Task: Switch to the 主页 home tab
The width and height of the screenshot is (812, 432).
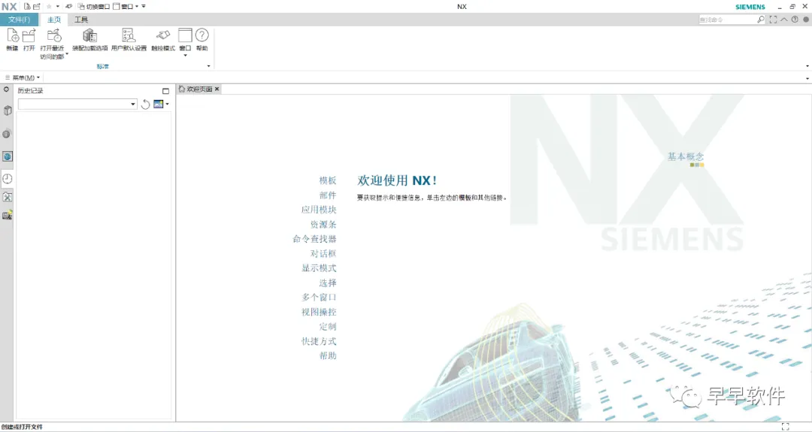Action: coord(54,20)
